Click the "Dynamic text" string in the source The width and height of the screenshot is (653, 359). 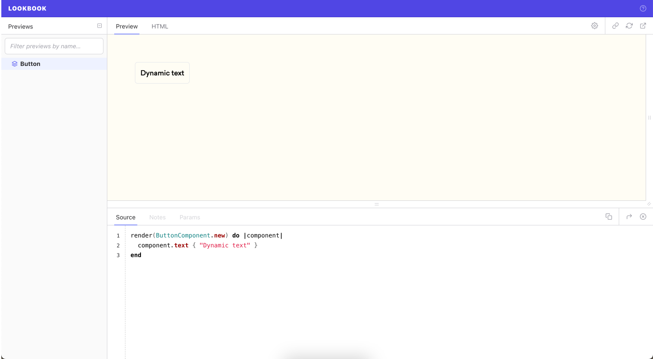point(225,245)
